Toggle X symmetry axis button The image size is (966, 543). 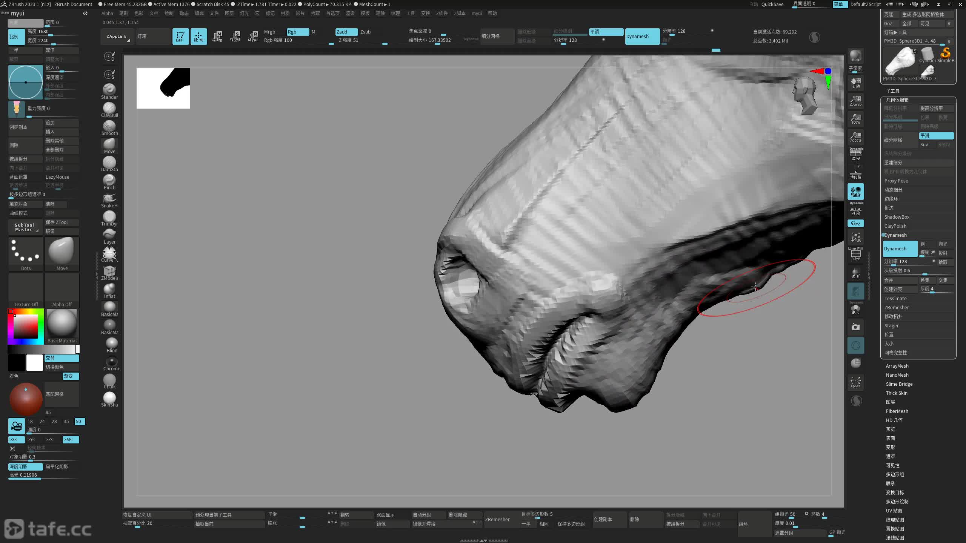pos(16,439)
